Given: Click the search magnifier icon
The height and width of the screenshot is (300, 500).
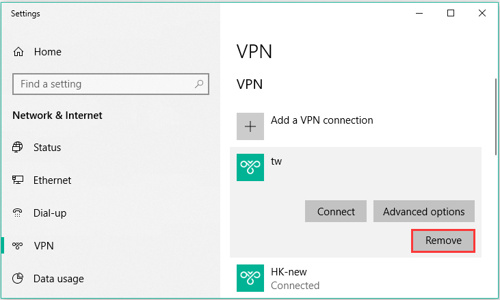Looking at the screenshot, I should [x=199, y=84].
